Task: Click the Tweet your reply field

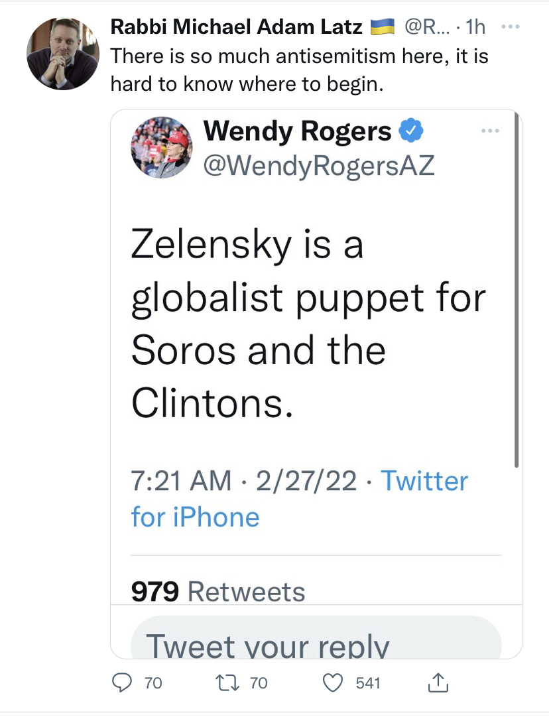Action: pyautogui.click(x=316, y=642)
